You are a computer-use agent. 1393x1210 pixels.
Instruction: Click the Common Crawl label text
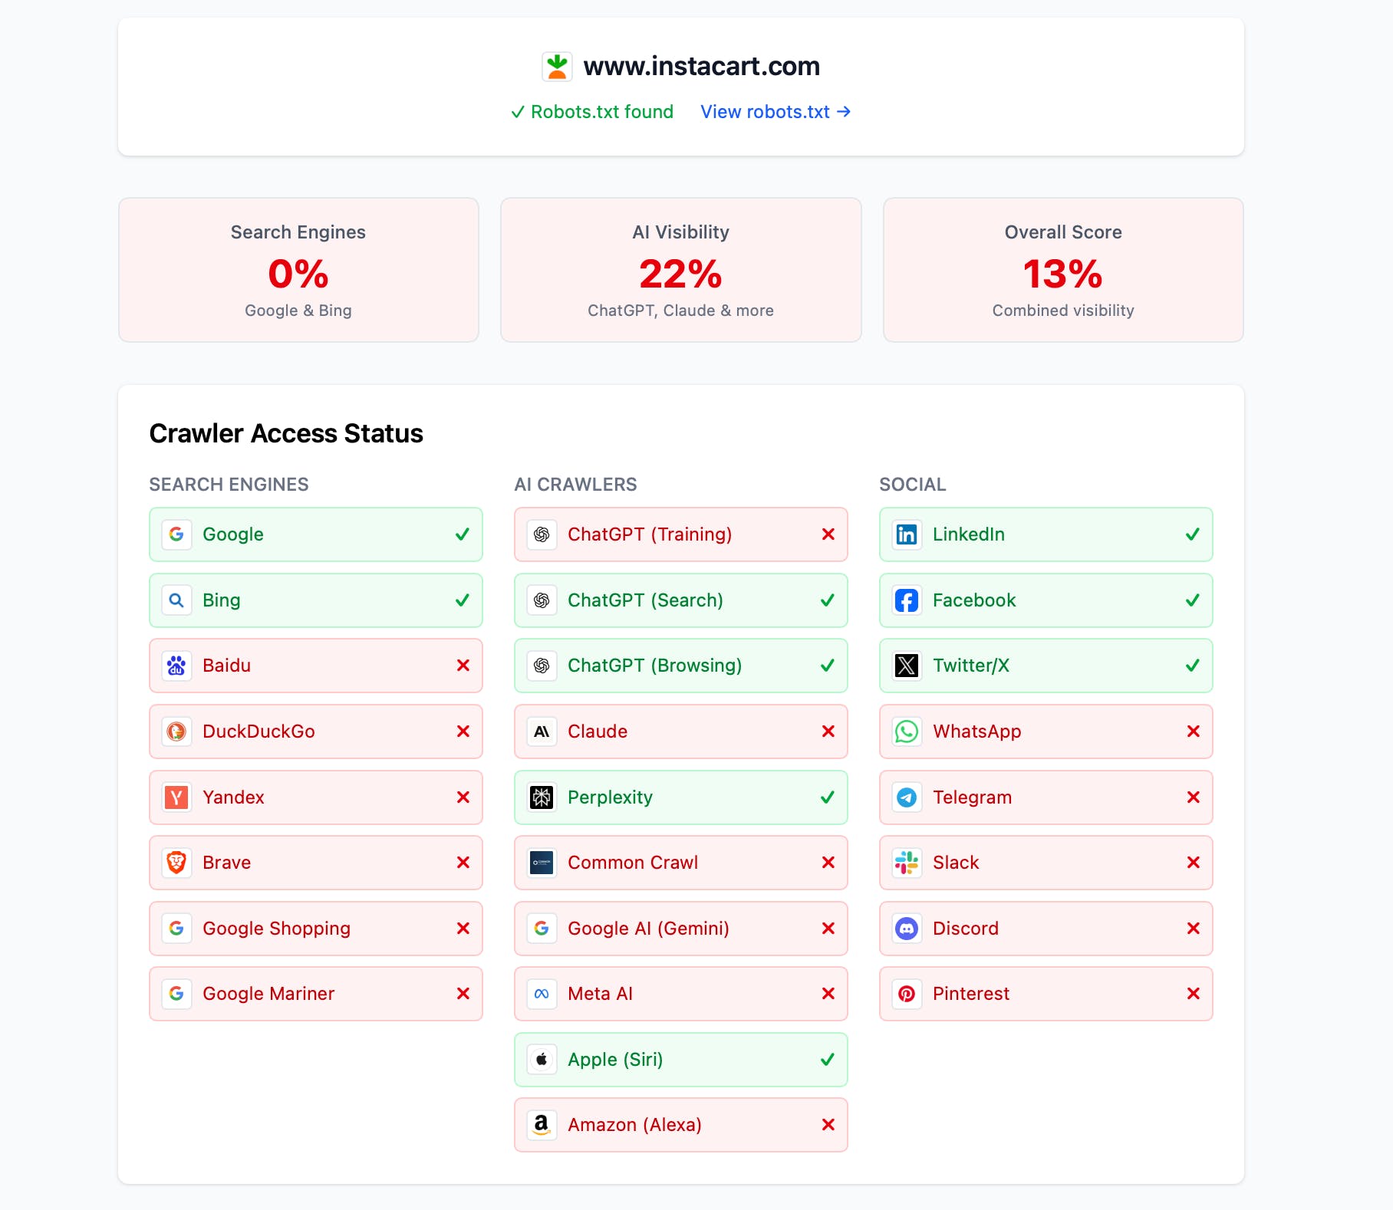[x=633, y=863]
